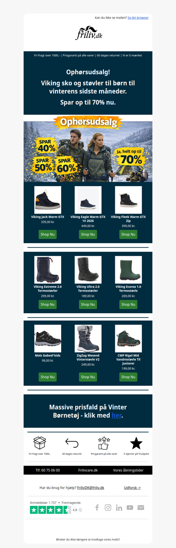Open the YouTube icon link
Viewport: 176px width, 548px height.
pyautogui.click(x=130, y=507)
